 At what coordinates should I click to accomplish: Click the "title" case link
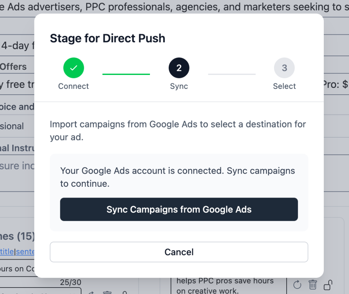(x=7, y=252)
